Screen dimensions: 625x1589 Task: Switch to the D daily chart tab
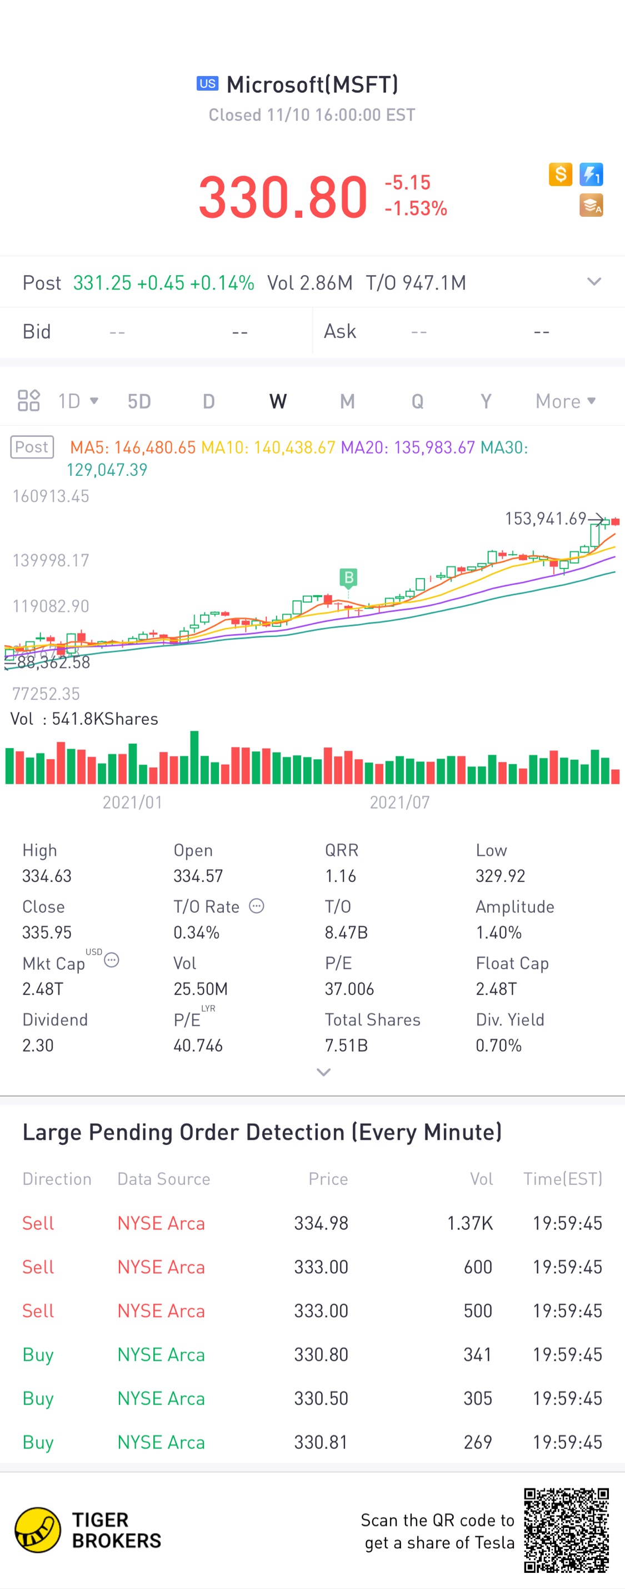pos(209,401)
